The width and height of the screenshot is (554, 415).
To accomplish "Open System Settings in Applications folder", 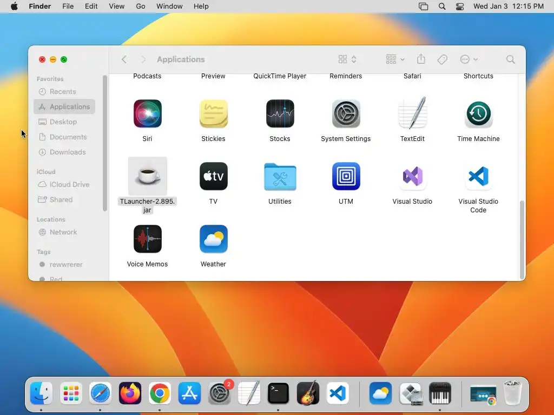I will click(346, 113).
